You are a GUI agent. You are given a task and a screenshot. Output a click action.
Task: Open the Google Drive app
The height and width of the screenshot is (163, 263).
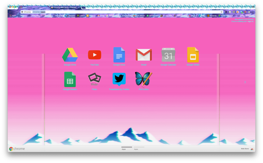[70, 55]
